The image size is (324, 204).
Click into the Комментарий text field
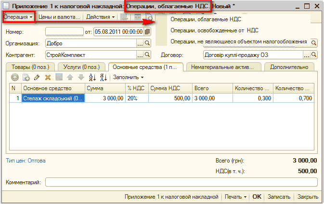click(181, 182)
